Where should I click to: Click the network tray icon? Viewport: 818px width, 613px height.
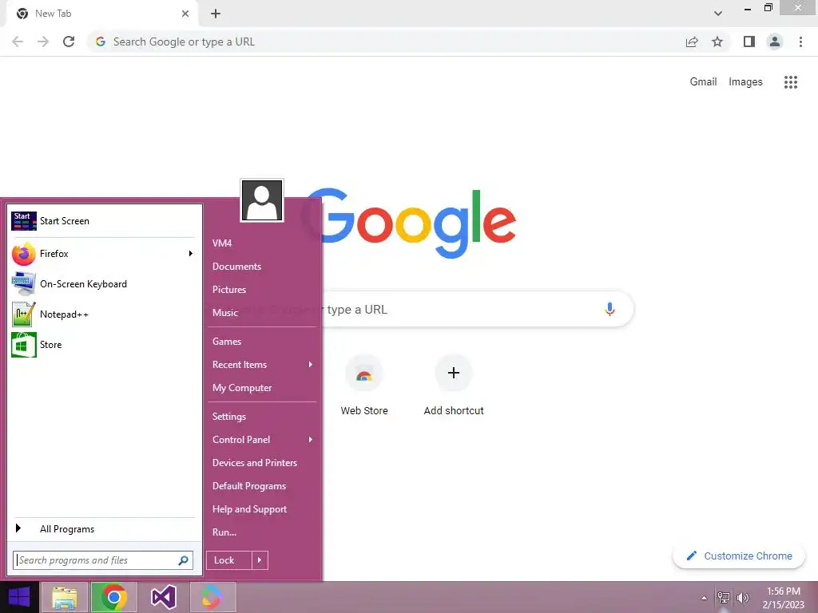723,598
